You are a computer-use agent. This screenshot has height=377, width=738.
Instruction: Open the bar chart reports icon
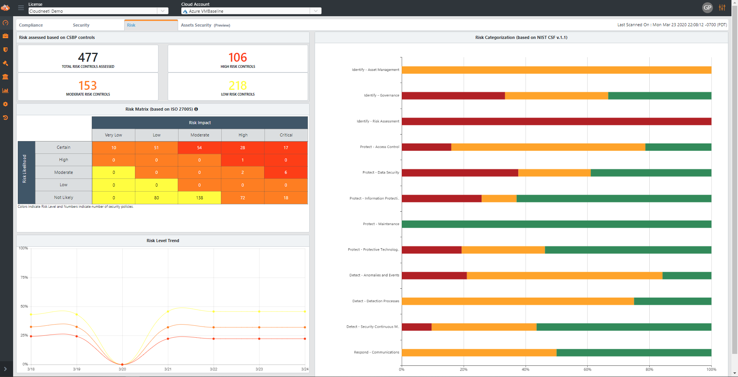[5, 91]
